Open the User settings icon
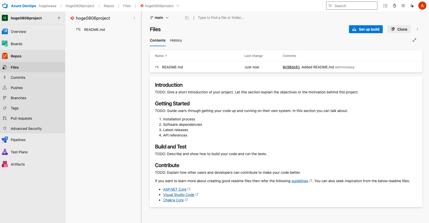The image size is (429, 223). 412,6
